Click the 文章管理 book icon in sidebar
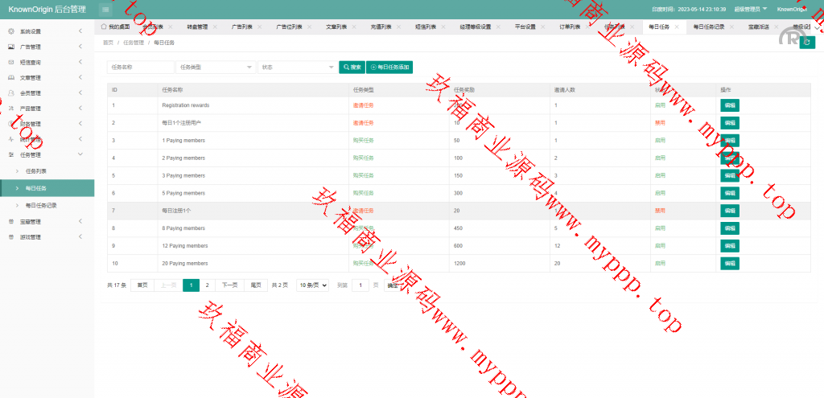The image size is (824, 398). (10, 78)
